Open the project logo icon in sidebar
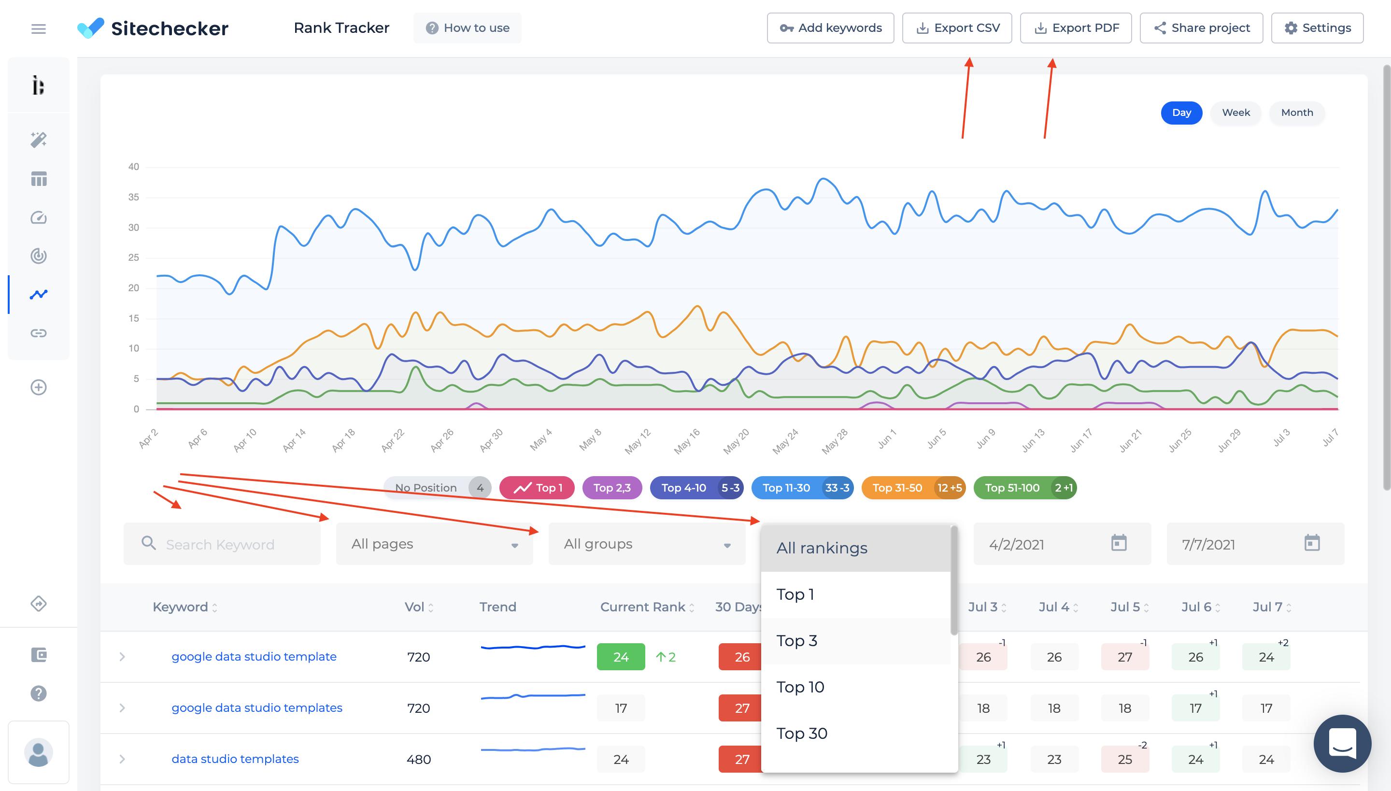 pyautogui.click(x=38, y=85)
